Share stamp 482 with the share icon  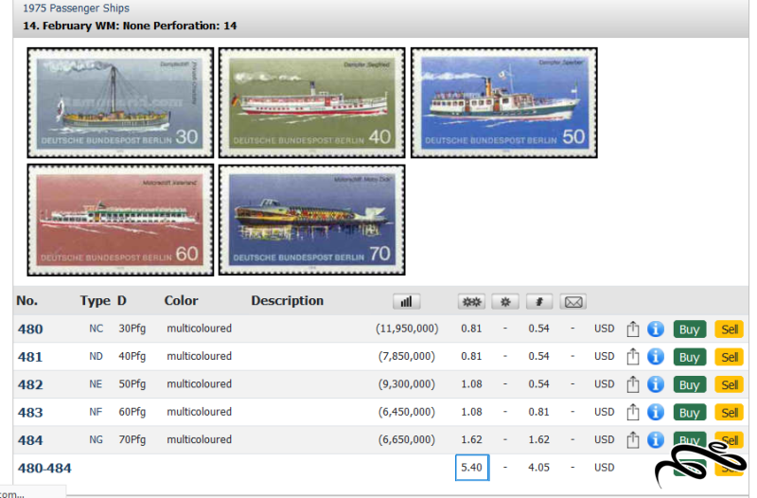[x=632, y=385]
